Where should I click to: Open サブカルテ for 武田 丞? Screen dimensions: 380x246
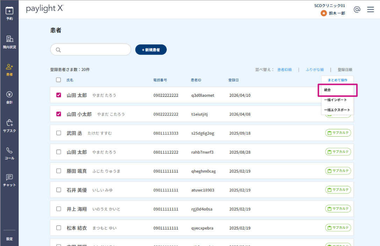coord(338,133)
